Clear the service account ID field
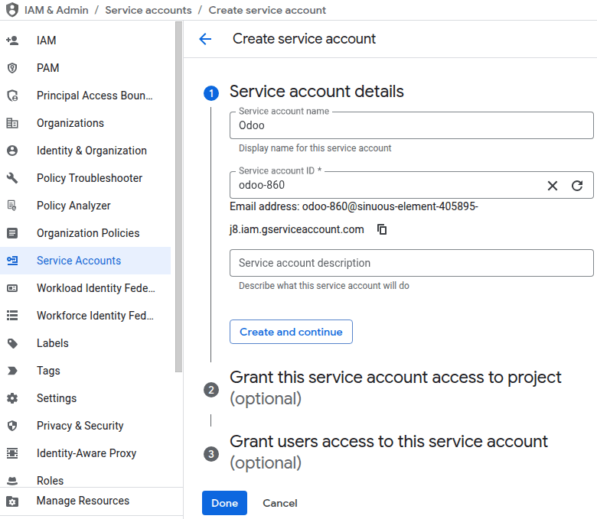597x519 pixels. 553,186
